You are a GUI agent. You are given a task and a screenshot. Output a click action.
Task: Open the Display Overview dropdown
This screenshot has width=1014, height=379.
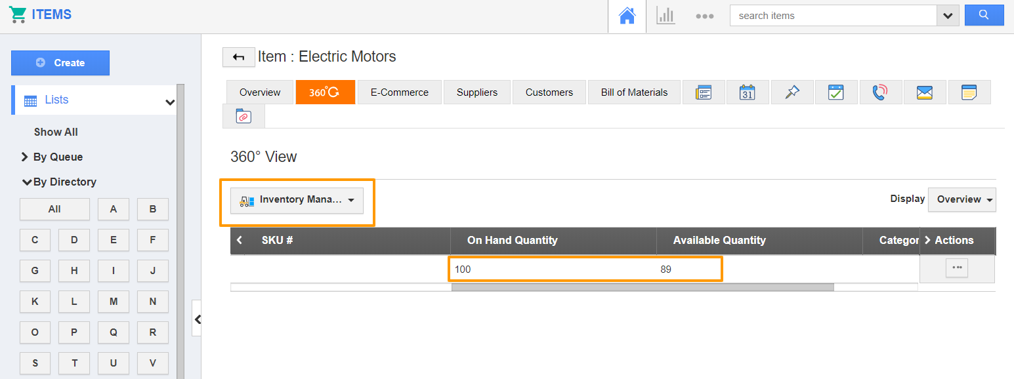click(x=961, y=199)
